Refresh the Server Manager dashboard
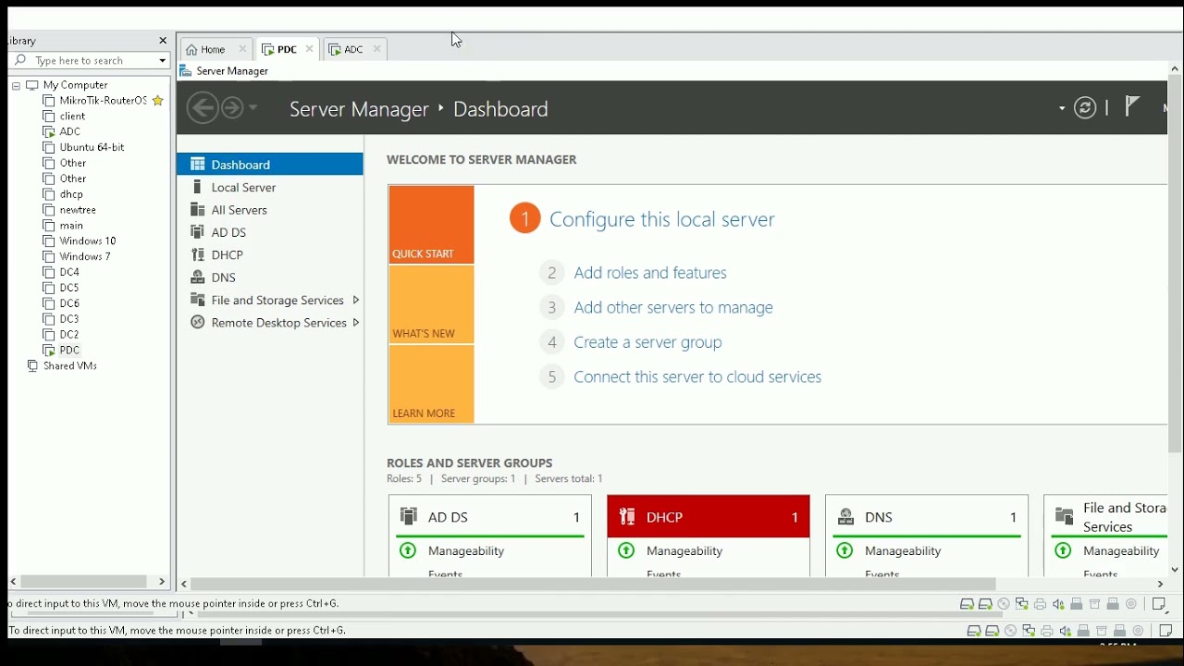1184x666 pixels. pyautogui.click(x=1085, y=108)
